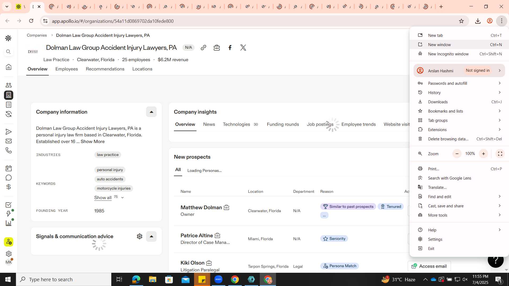509x286 pixels.
Task: Switch to the Employees tab
Action: (67, 69)
